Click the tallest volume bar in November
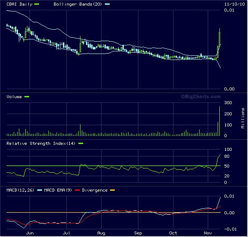The width and height of the screenshot is (248, 237). pos(219,121)
